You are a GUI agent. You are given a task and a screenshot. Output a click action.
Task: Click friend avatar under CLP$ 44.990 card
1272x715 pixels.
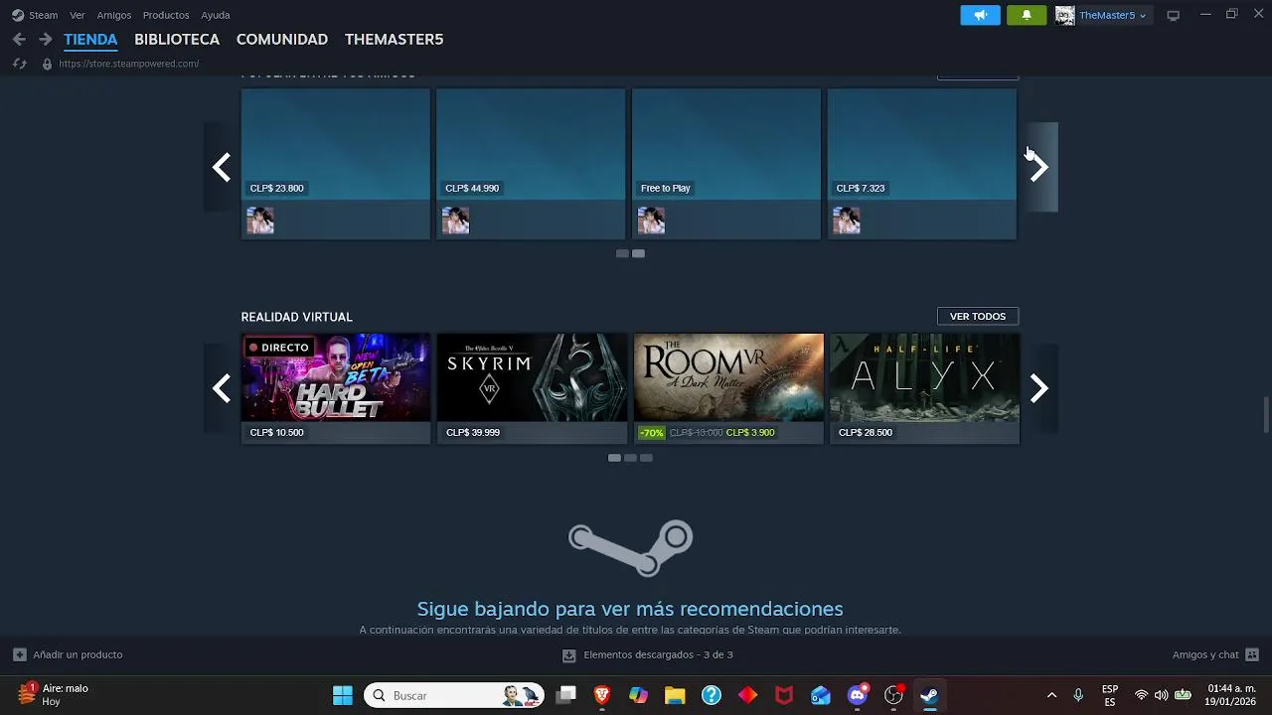[455, 220]
